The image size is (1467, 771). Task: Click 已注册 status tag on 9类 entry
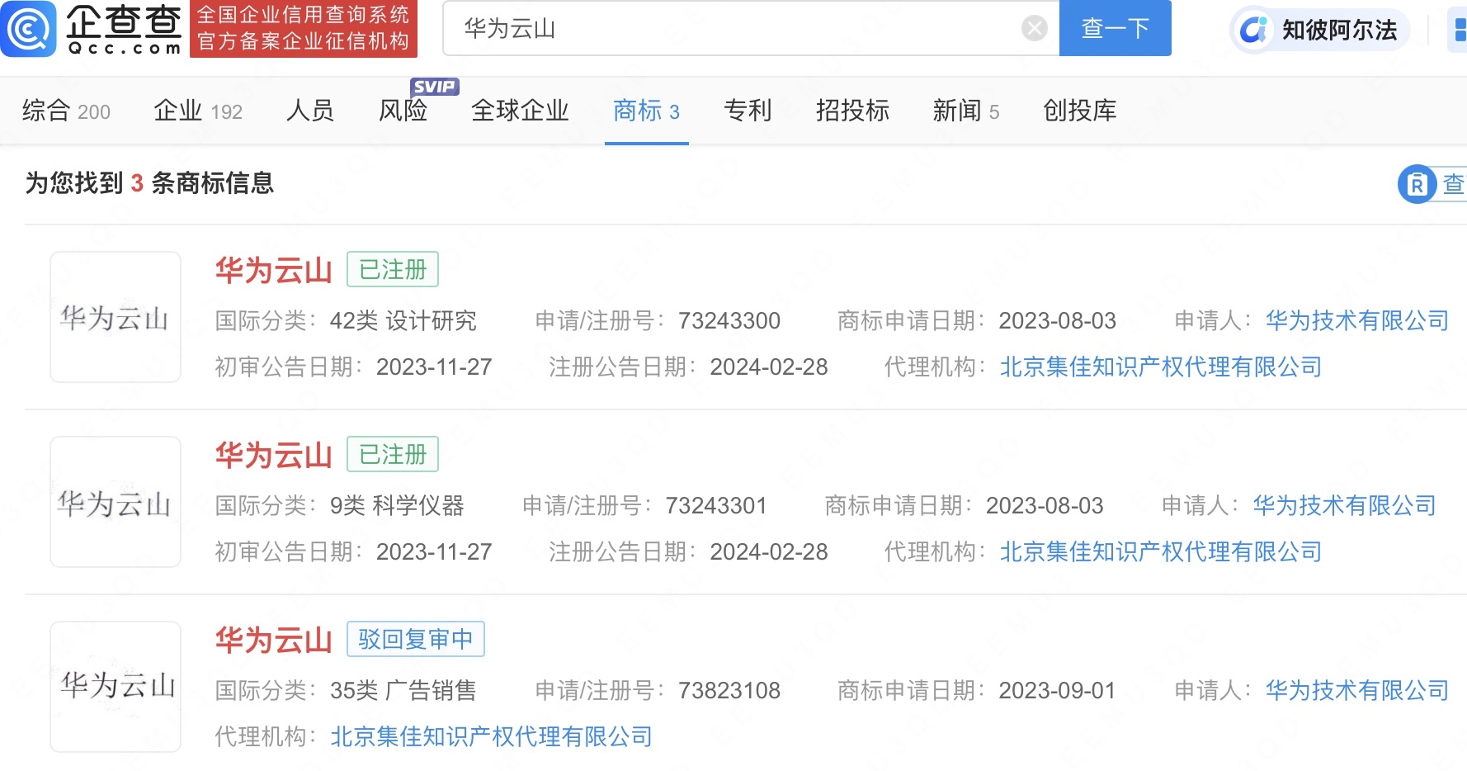393,454
